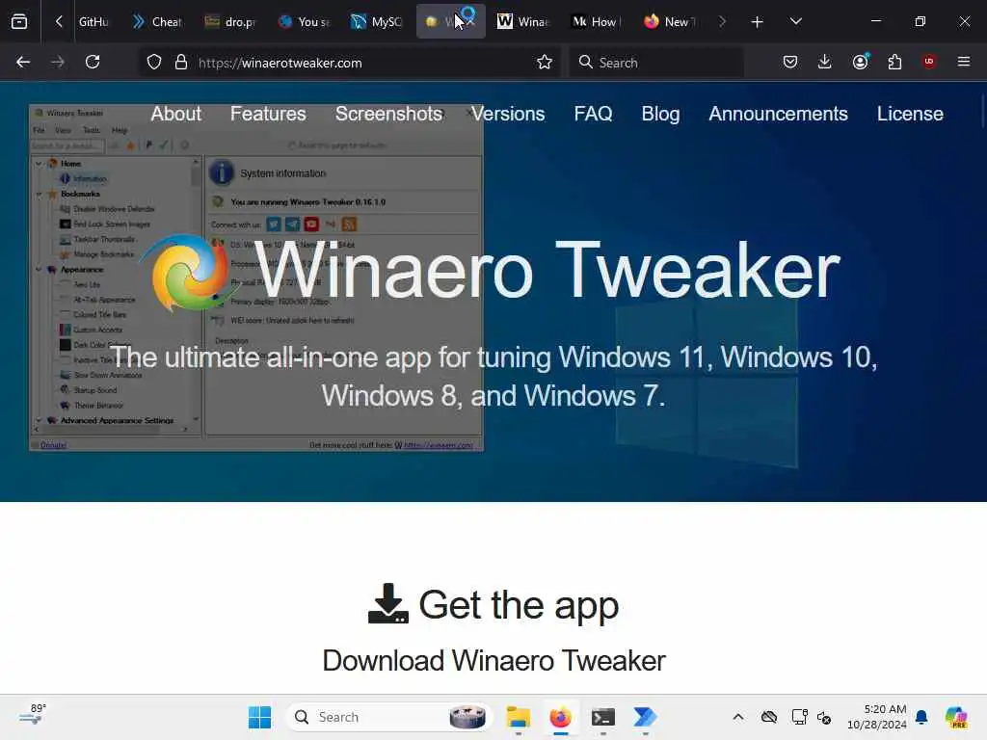Switch to the 'How' Medium tab
This screenshot has height=740, width=987.
click(x=597, y=21)
